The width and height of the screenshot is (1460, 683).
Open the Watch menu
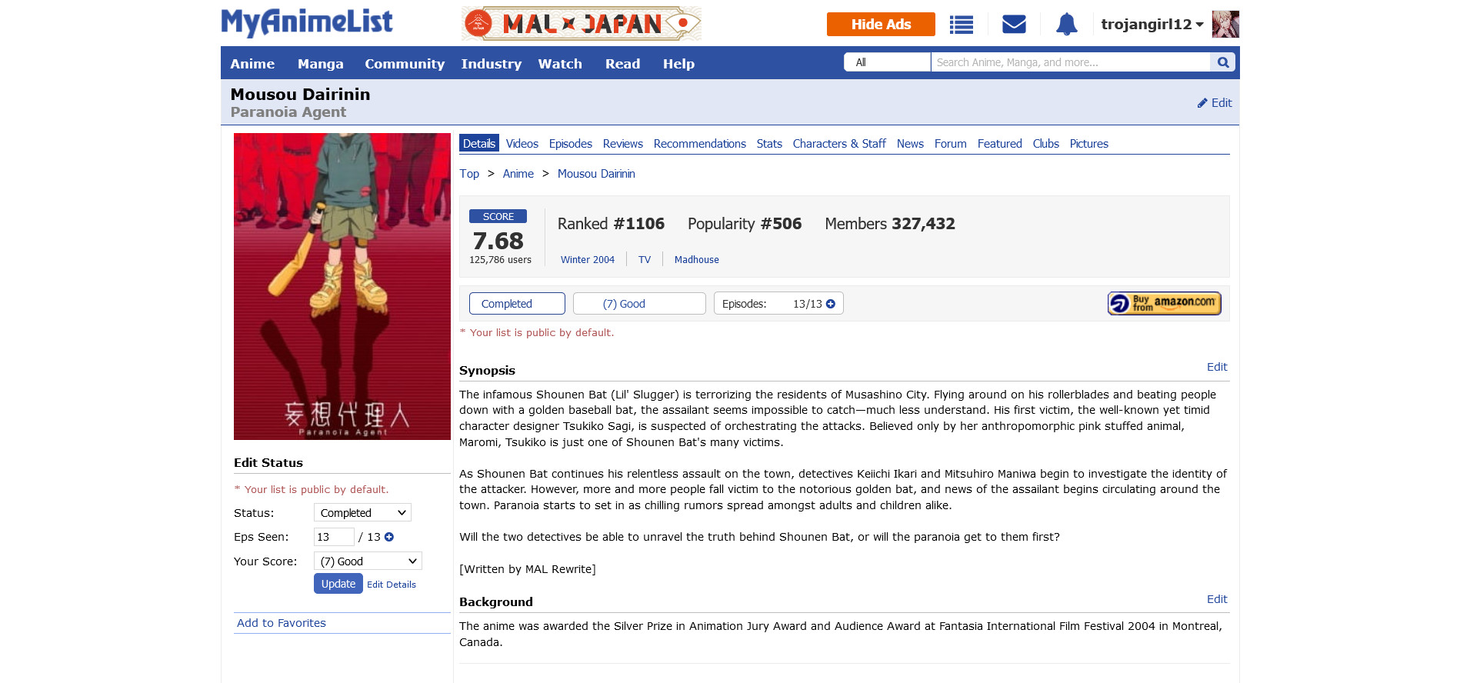coord(560,64)
